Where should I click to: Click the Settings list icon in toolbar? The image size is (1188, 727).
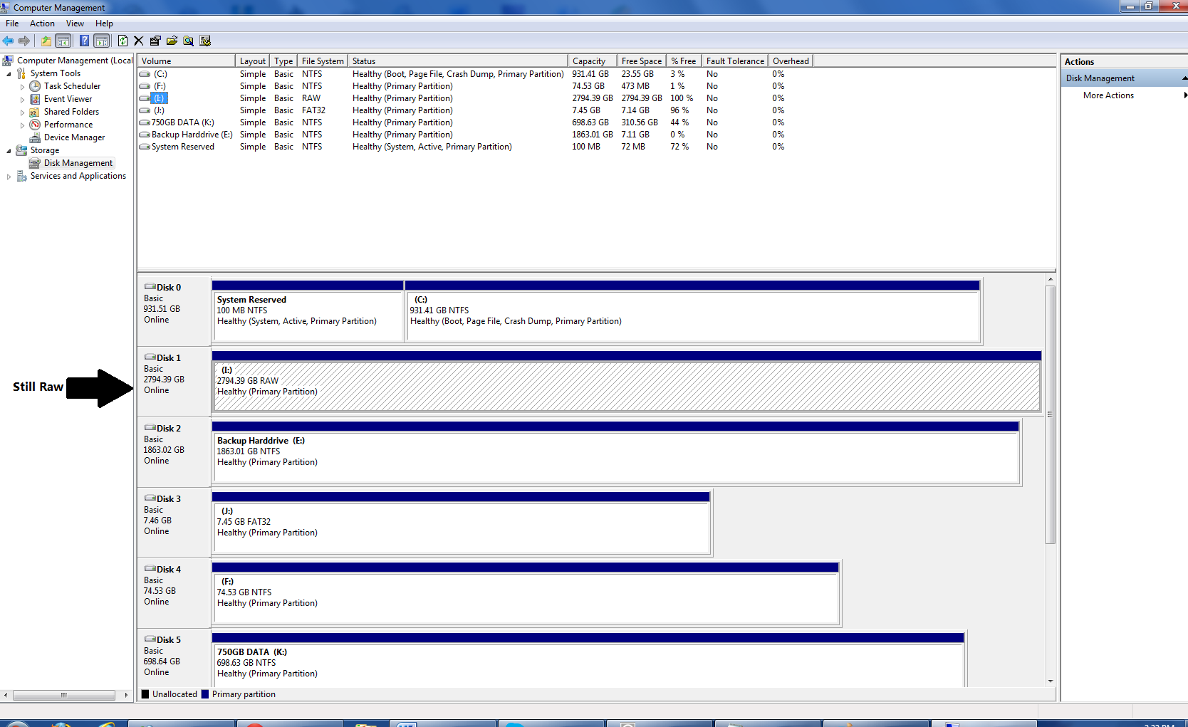tap(205, 41)
